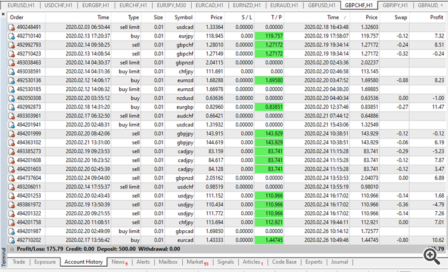Open the Trade tab in Terminal
The width and height of the screenshot is (448, 272).
tap(19, 262)
